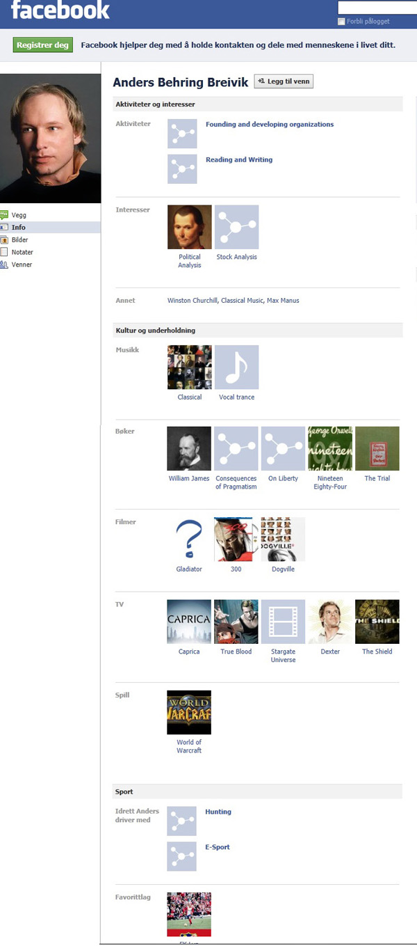Click the Dogville movie poster

pos(283,539)
